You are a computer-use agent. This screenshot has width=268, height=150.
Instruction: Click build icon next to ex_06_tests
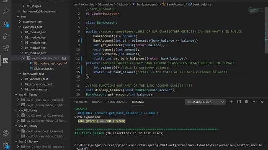[64, 58]
